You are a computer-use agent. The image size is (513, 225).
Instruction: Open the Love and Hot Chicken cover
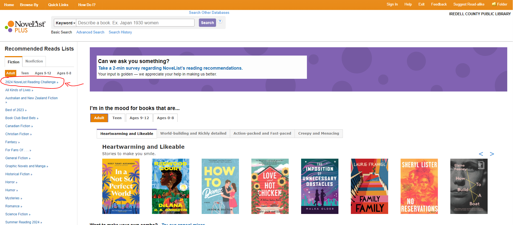click(x=270, y=186)
